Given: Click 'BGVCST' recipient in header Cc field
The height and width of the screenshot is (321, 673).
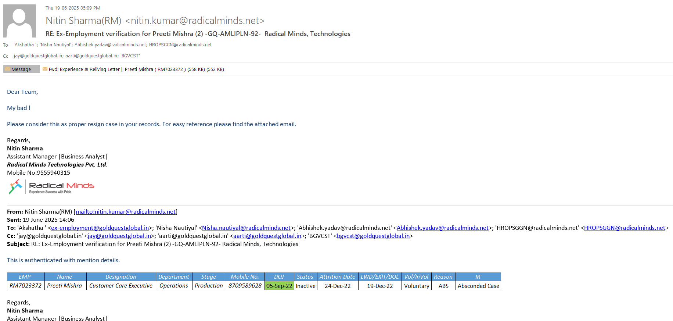Looking at the screenshot, I should (x=130, y=56).
